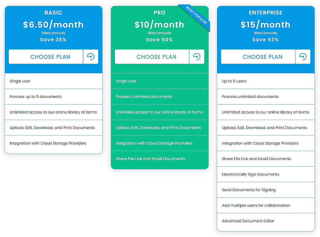Click Save 50% under Pro pricing
The image size is (320, 237).
click(x=159, y=39)
